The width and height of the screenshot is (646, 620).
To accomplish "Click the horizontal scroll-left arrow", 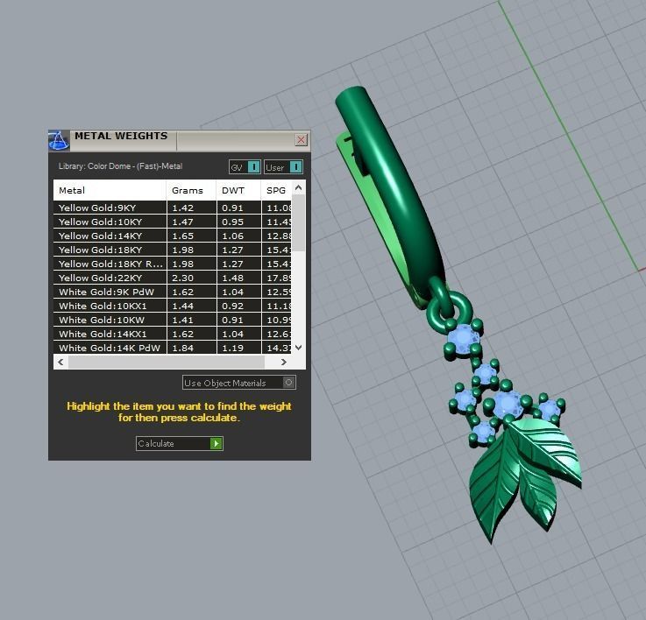I will tap(61, 362).
